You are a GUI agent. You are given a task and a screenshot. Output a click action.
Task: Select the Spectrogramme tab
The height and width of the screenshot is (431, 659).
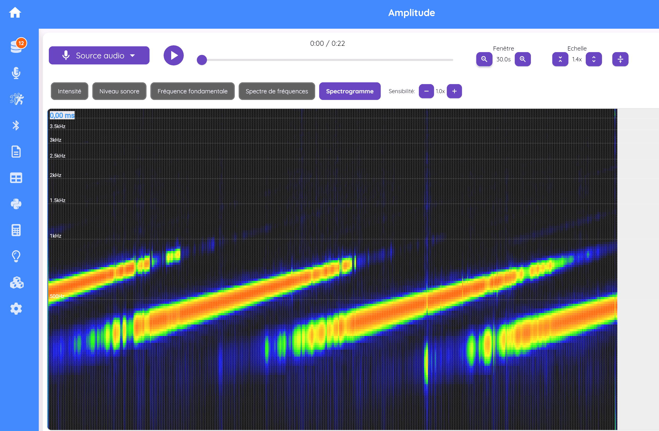(350, 91)
